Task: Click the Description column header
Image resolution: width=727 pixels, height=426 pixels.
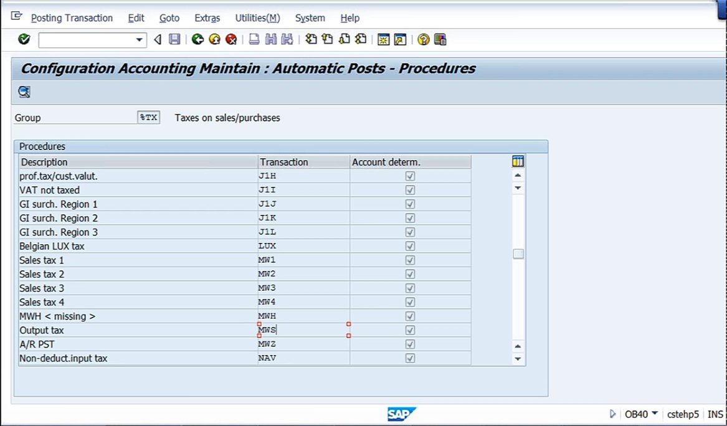Action: tap(138, 163)
